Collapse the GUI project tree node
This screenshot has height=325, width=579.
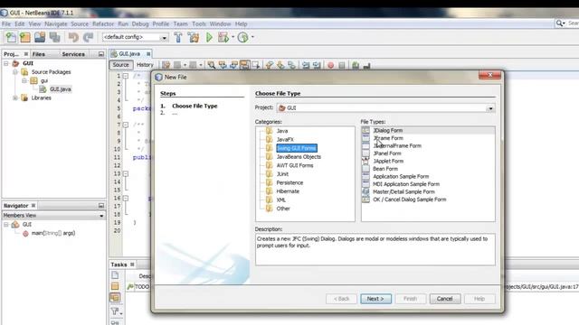(6, 63)
